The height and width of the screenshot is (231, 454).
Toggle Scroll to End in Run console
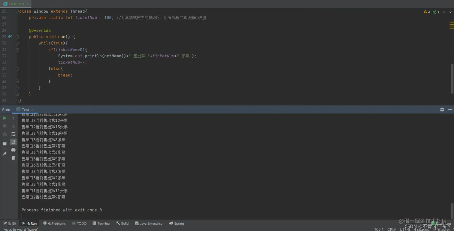(13, 142)
